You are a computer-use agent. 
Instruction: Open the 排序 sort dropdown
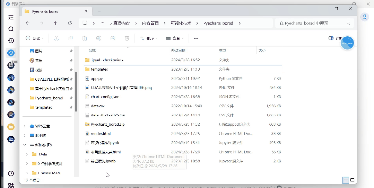click(148, 38)
